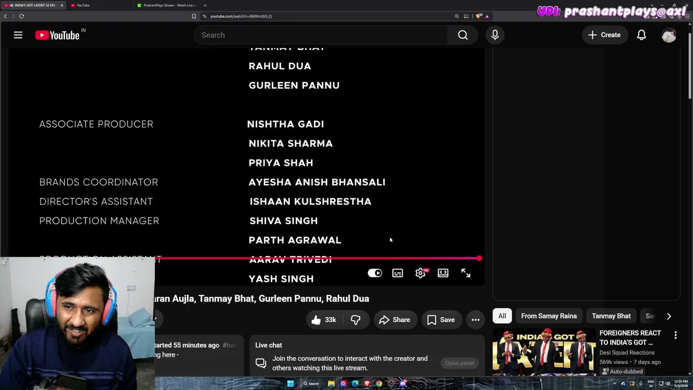Click the browser address bar URL
This screenshot has height=390, width=693.
pyautogui.click(x=241, y=16)
